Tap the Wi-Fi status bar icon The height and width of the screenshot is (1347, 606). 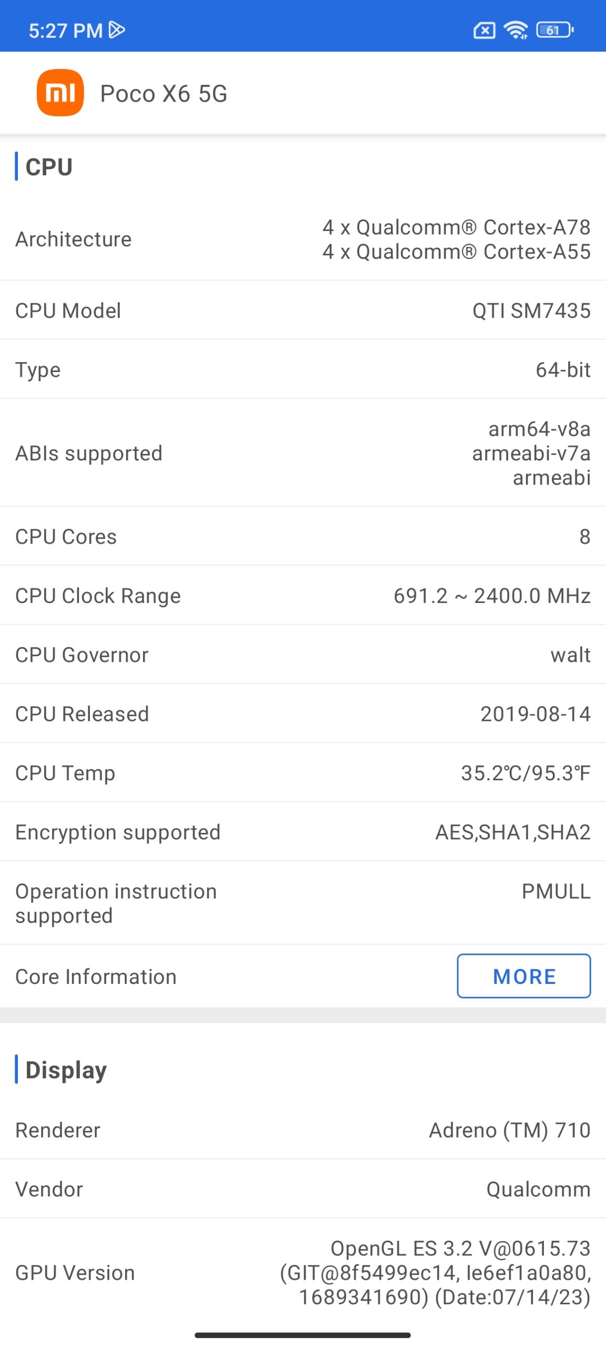tap(516, 30)
